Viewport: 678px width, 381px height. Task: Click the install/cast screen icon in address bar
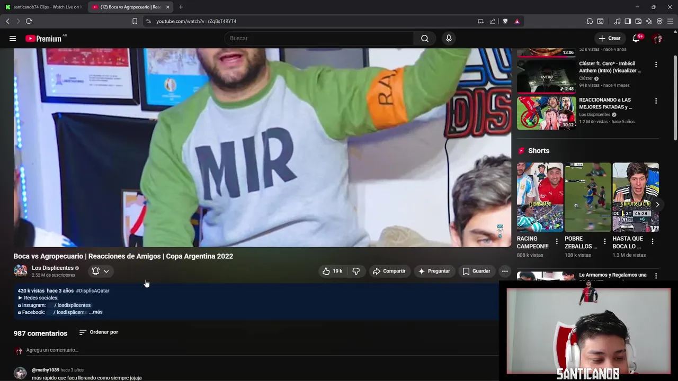(480, 21)
